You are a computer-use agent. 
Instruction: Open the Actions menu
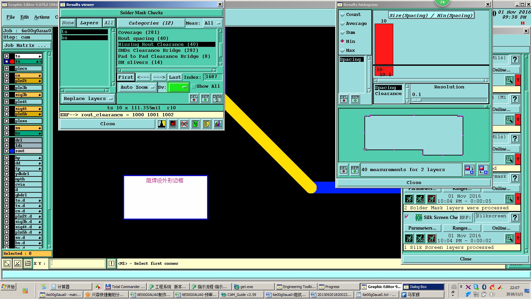42,17
